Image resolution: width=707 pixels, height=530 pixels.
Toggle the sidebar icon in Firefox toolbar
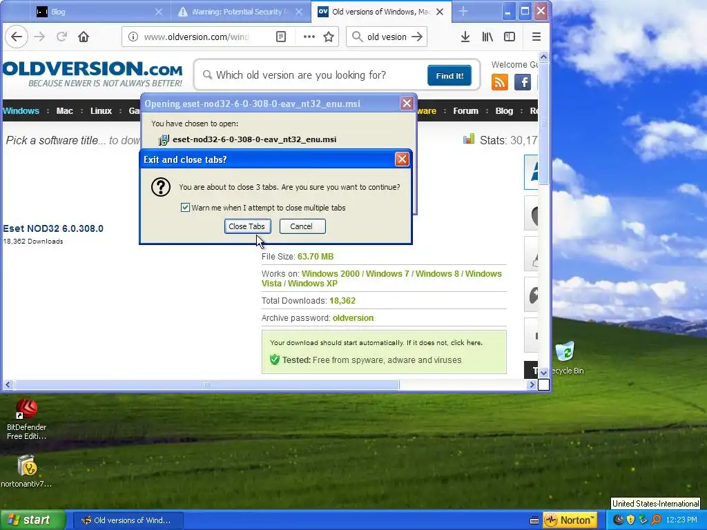510,37
